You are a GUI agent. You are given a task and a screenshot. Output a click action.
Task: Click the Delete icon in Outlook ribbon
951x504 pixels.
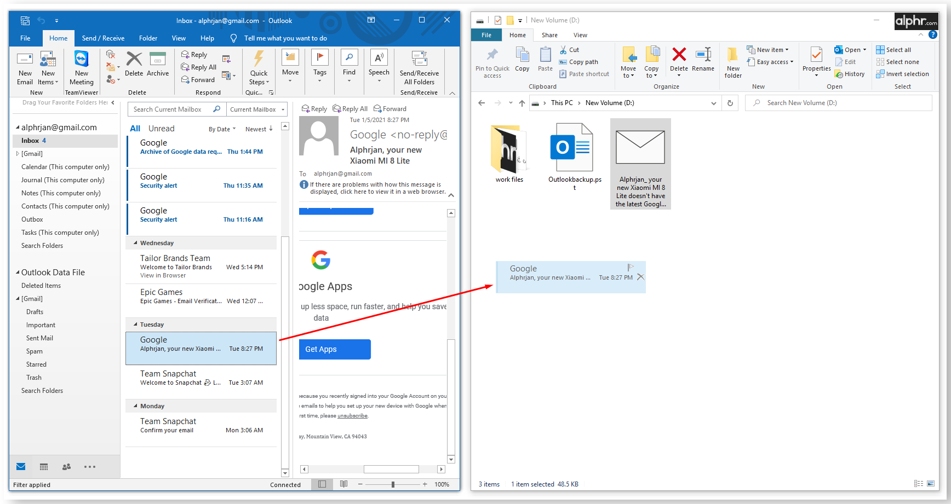(134, 64)
